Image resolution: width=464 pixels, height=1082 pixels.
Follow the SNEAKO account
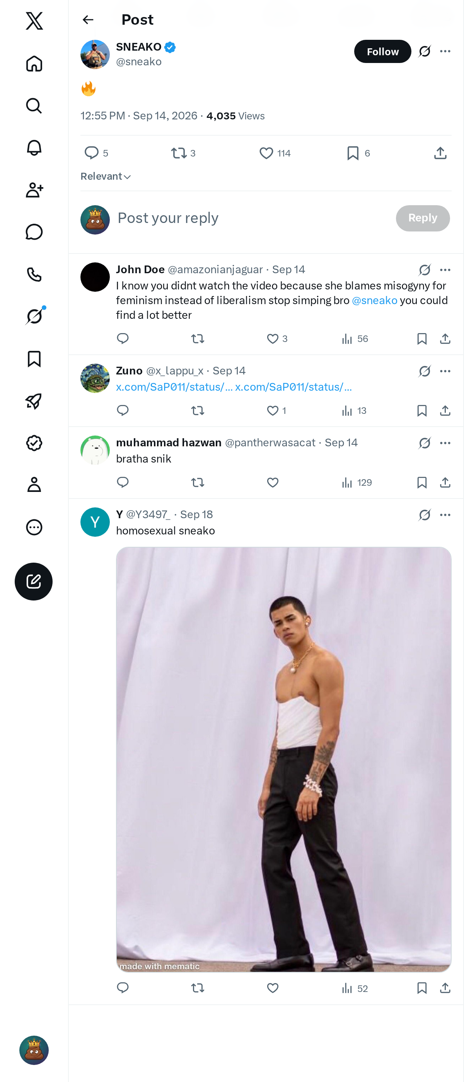pos(382,51)
